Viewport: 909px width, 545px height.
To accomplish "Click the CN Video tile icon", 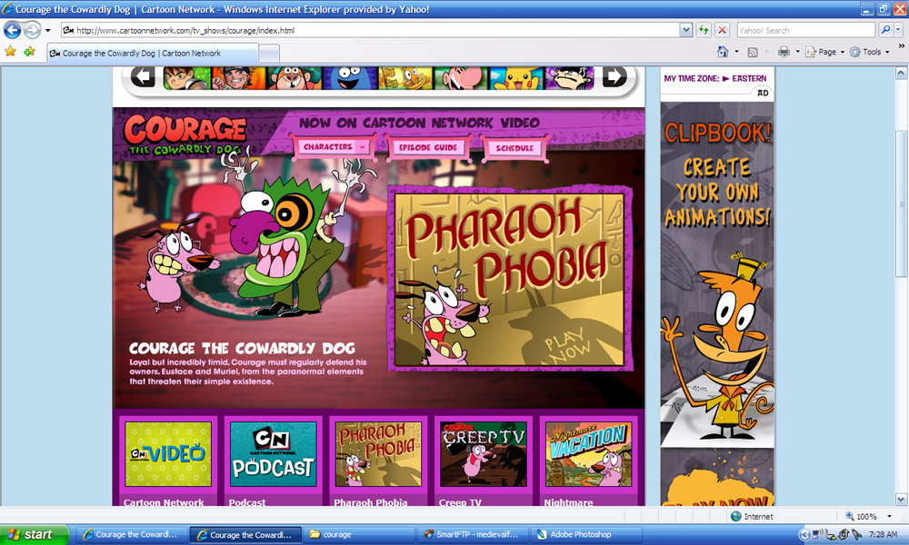I will pyautogui.click(x=168, y=453).
